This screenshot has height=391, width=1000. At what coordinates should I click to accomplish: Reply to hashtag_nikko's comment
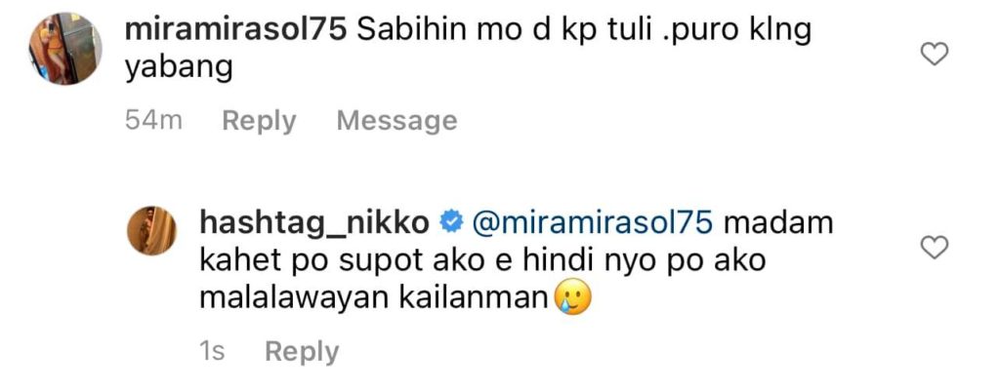pyautogui.click(x=302, y=352)
